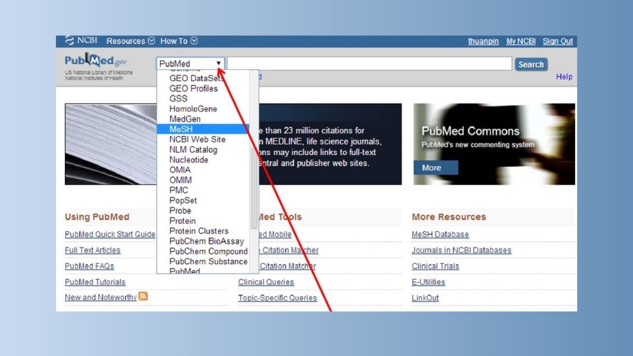Open PubMed FAQs link
633x356 pixels.
89,266
